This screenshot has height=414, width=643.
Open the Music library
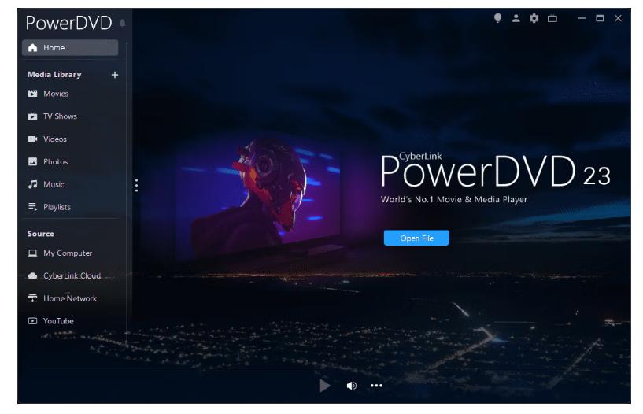tap(54, 185)
